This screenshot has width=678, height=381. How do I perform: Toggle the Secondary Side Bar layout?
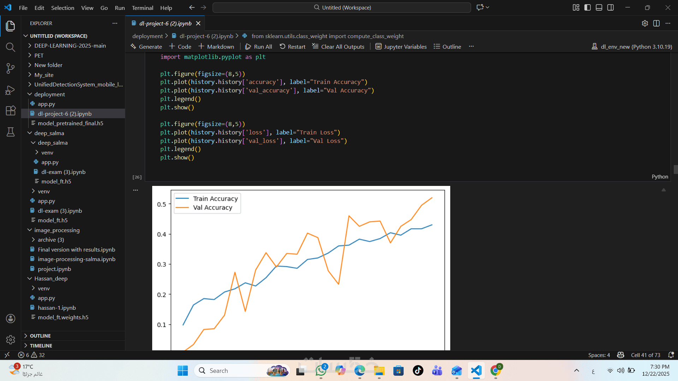(611, 7)
